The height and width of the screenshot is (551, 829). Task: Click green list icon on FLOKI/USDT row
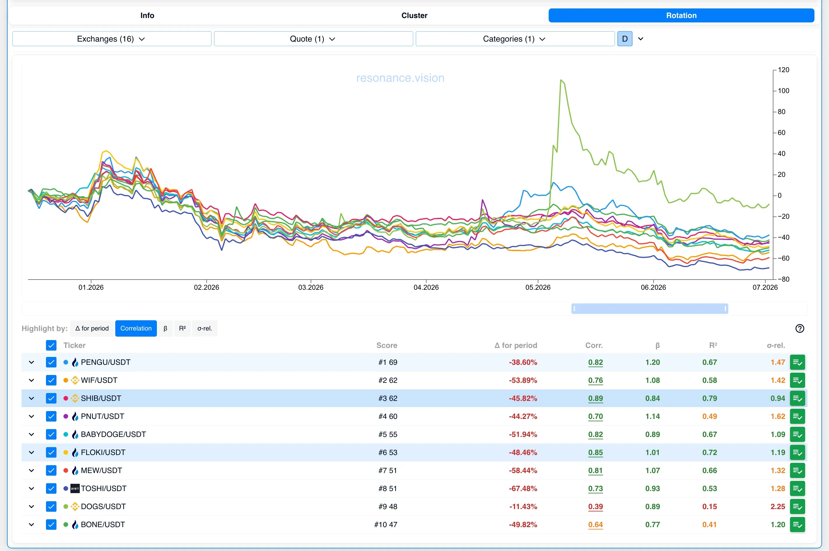[x=797, y=452]
